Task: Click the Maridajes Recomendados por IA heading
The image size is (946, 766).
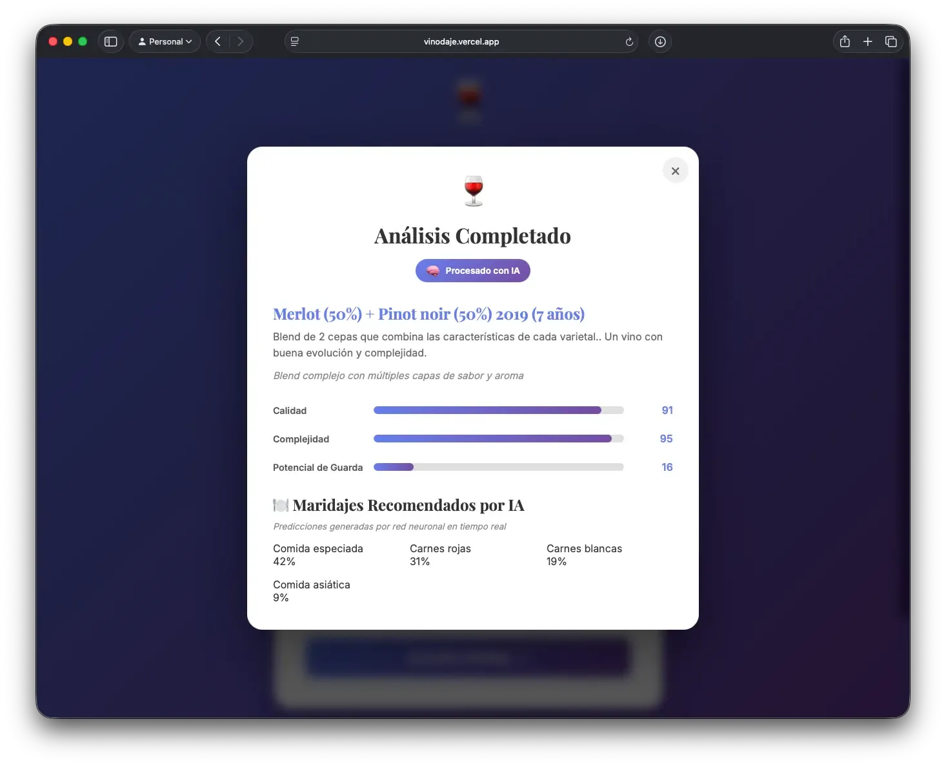Action: pos(408,505)
